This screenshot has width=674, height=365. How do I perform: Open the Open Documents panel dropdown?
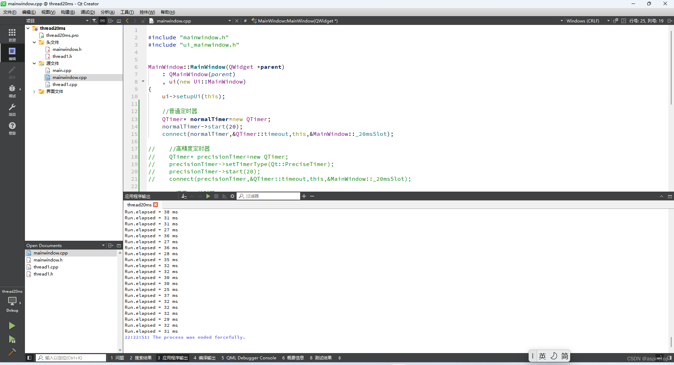(103, 245)
